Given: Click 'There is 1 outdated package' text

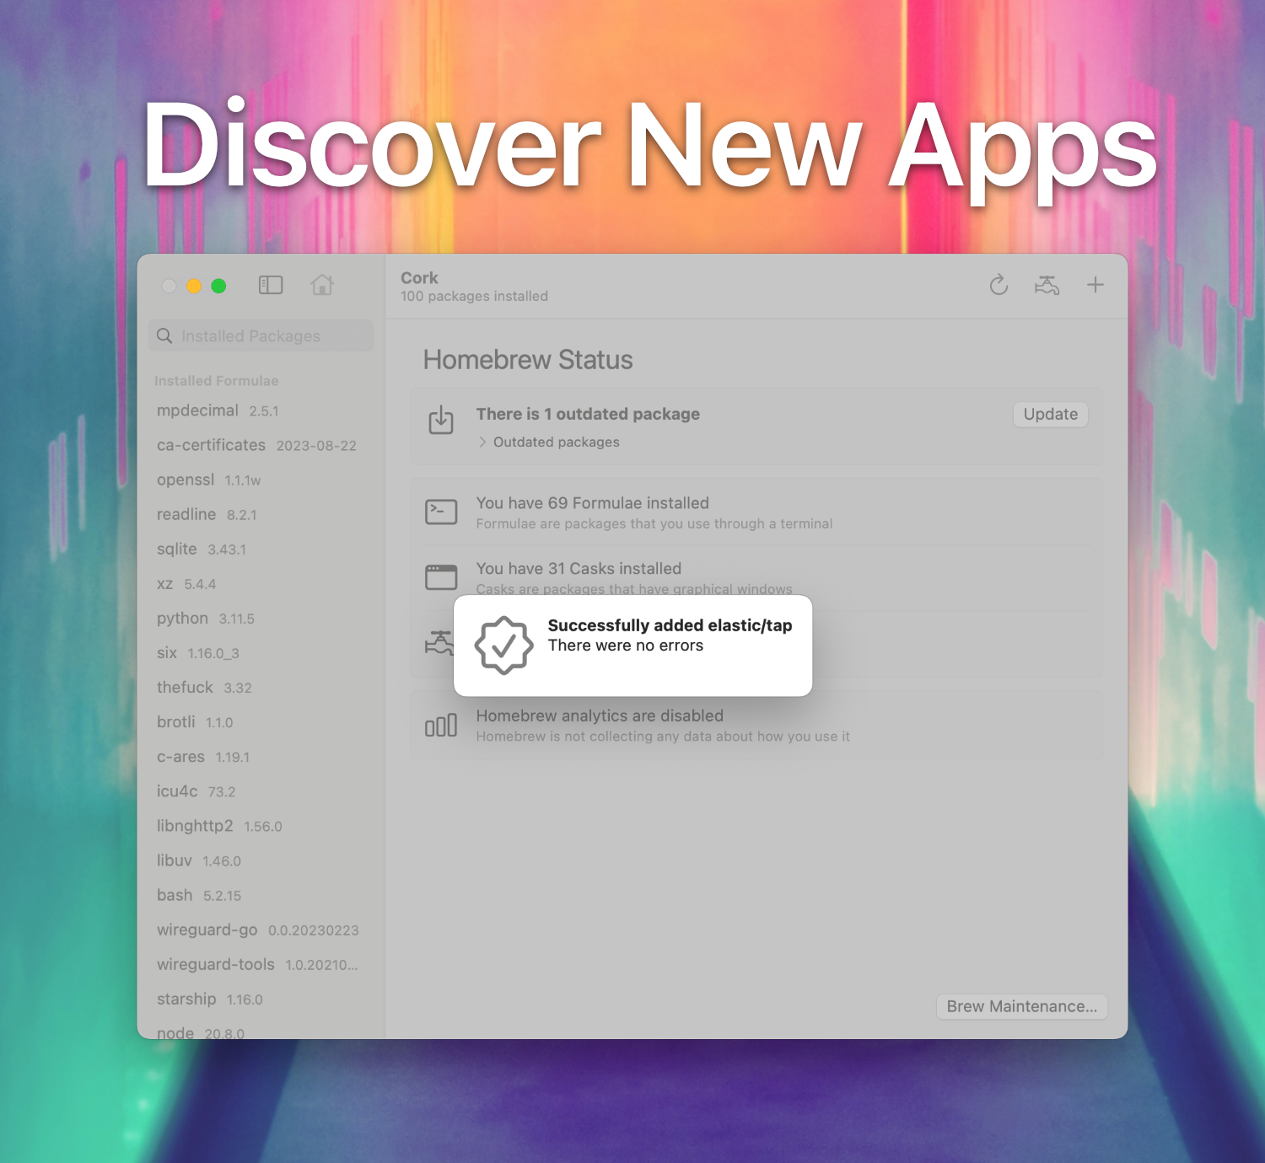Looking at the screenshot, I should click(x=588, y=414).
